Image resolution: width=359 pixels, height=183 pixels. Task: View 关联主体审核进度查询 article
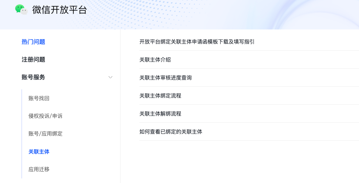[166, 78]
